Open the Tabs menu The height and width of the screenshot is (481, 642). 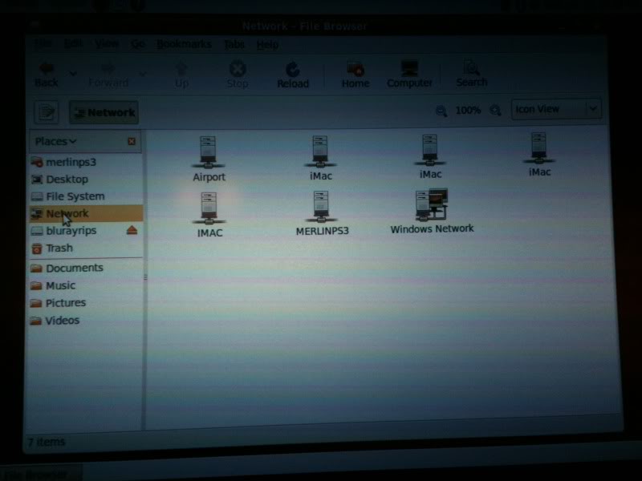pyautogui.click(x=234, y=44)
